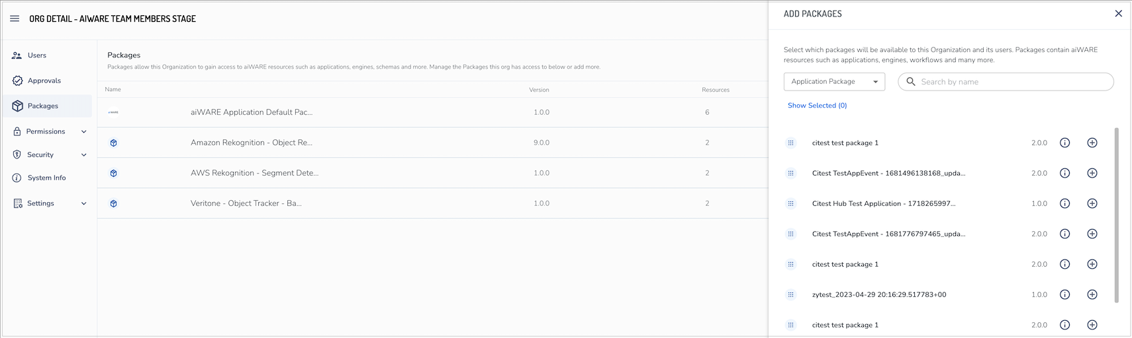Click the Amazon Rekognition package cube icon

[x=114, y=143]
